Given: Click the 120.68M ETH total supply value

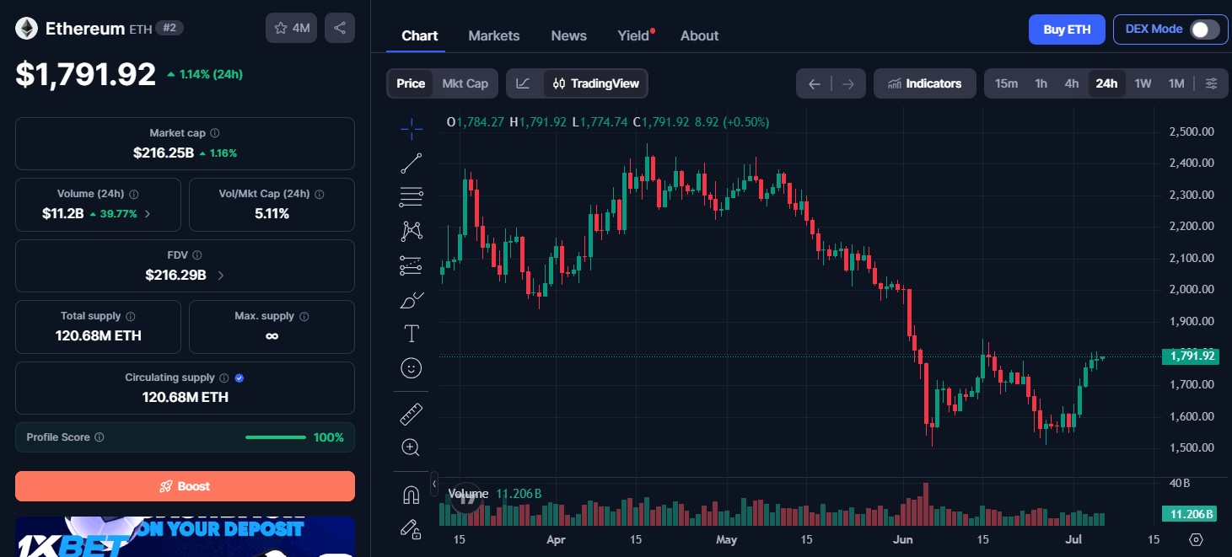Looking at the screenshot, I should [x=99, y=335].
